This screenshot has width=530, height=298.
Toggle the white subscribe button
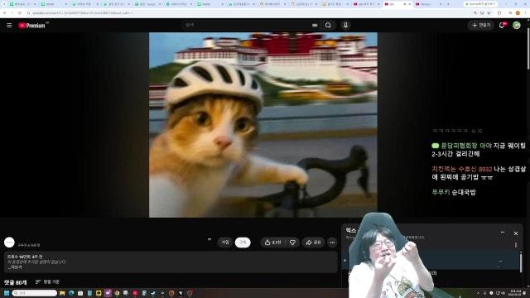243,243
